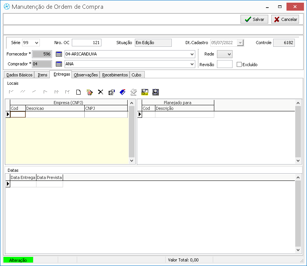Click the Data Prevista cell in Datas row
This screenshot has height=266, width=307.
(x=49, y=184)
